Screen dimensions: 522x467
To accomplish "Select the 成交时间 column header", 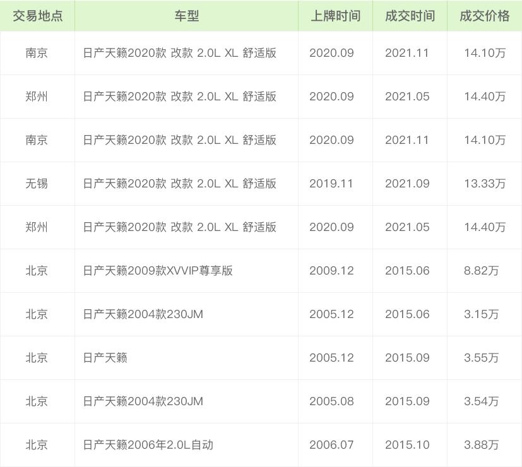I will (410, 16).
